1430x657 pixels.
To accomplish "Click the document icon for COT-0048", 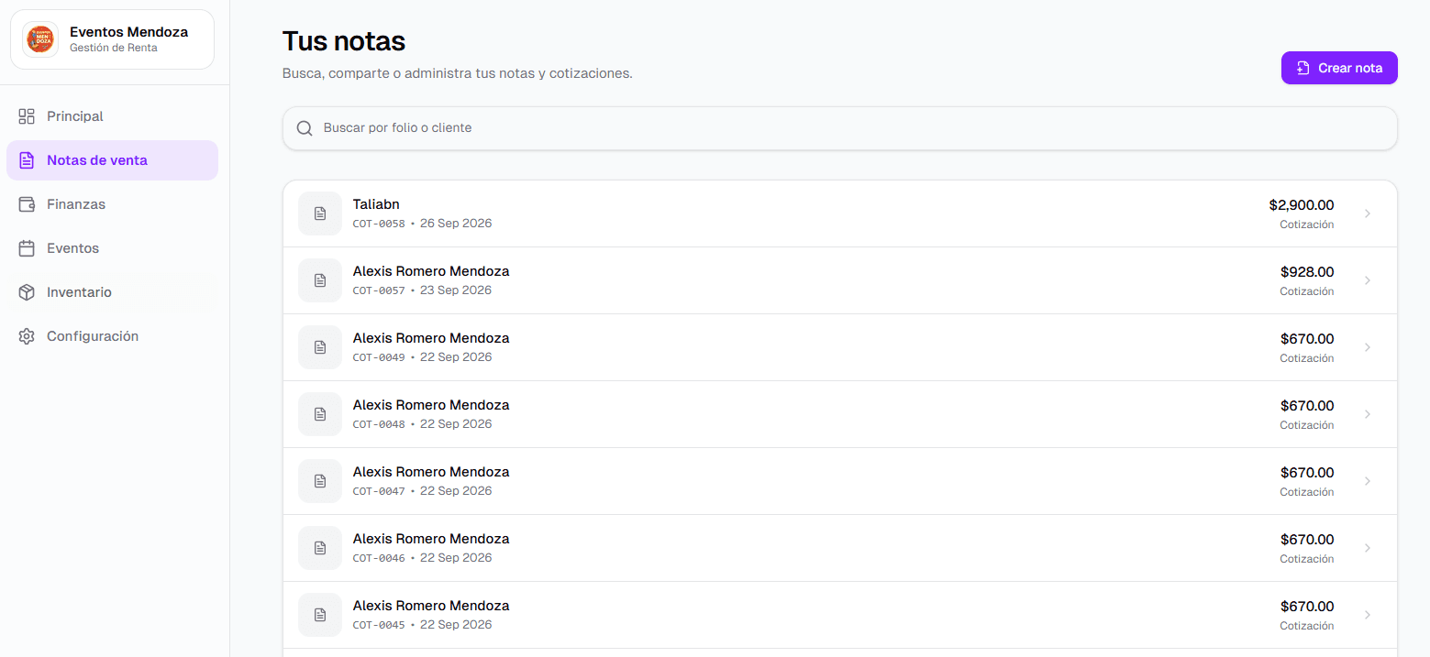I will [x=320, y=414].
